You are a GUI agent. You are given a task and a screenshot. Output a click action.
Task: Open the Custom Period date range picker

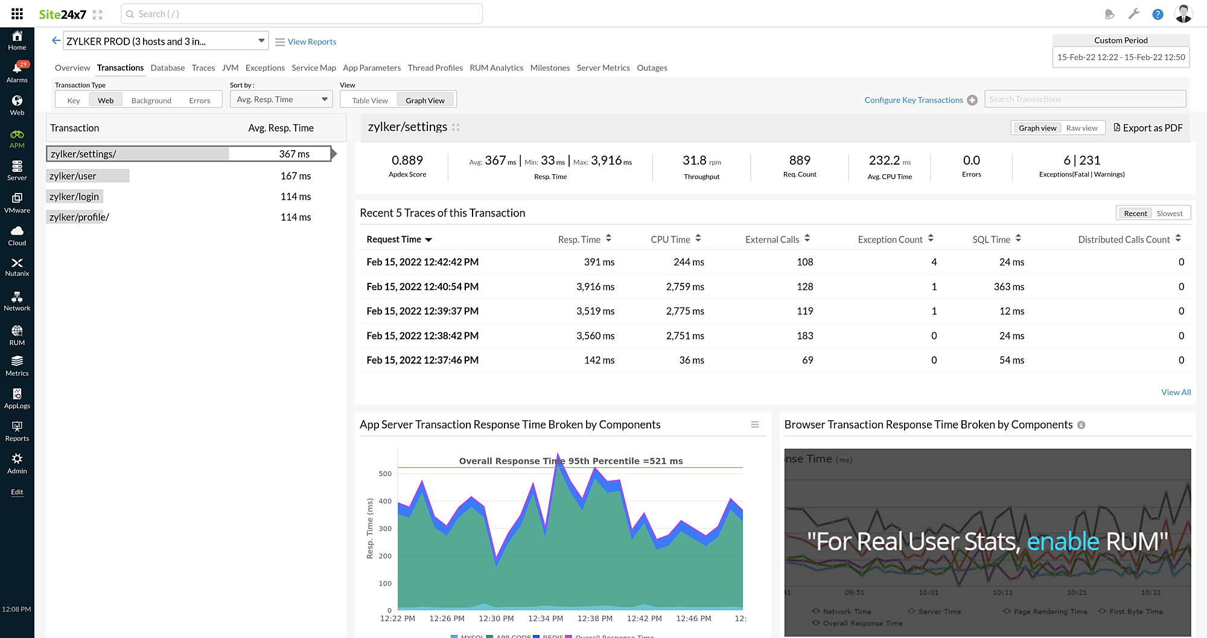(1120, 57)
